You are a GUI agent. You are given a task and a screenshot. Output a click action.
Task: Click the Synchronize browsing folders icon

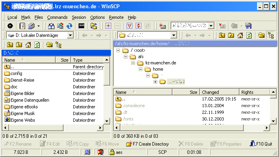[x=94, y=26]
